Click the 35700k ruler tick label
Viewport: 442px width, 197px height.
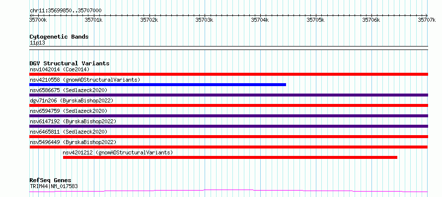pos(38,20)
